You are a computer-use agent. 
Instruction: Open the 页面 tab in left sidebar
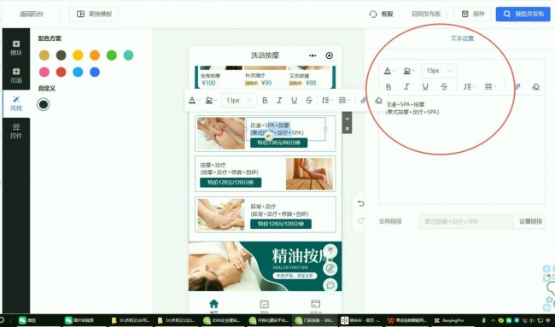16,75
